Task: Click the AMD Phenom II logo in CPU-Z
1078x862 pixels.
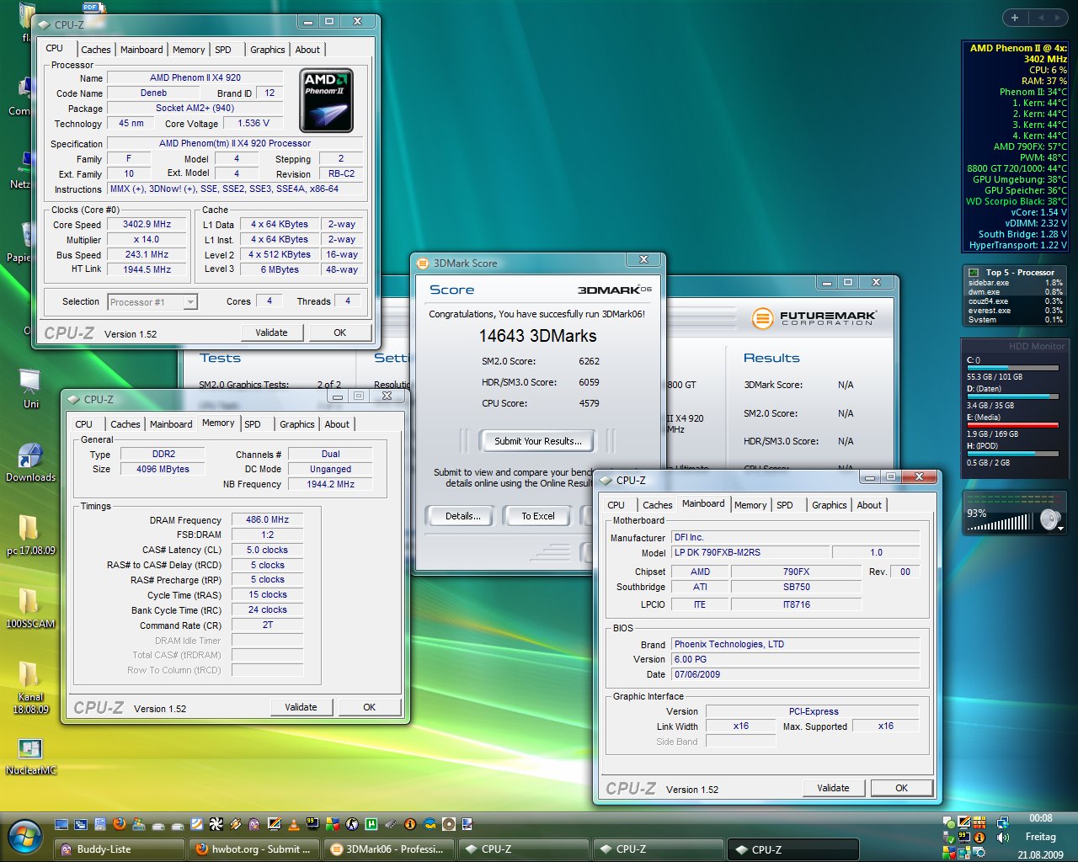Action: click(x=327, y=101)
